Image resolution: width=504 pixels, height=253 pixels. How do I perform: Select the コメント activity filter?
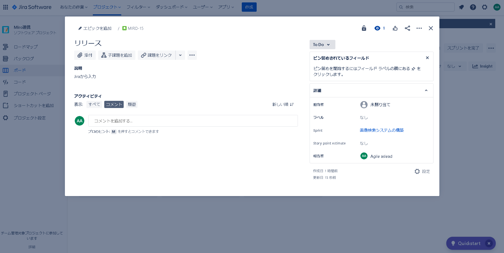coord(114,105)
